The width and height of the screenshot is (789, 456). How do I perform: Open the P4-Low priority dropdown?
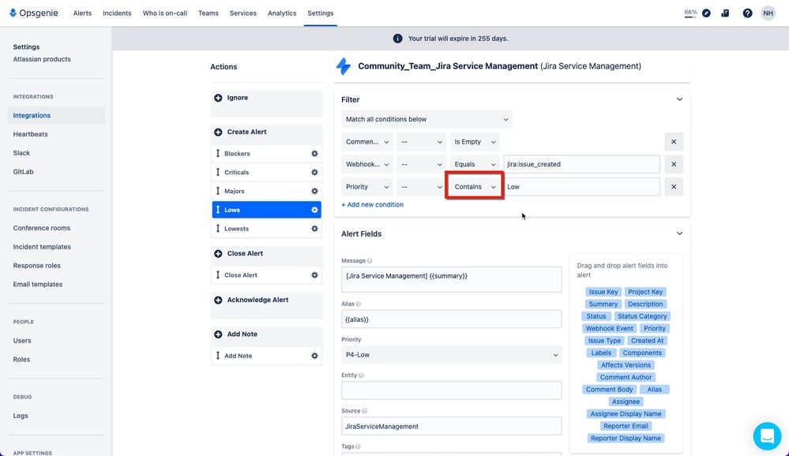click(x=451, y=355)
